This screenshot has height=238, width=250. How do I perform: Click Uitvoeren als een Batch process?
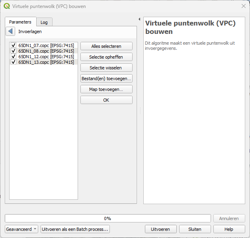(x=75, y=229)
